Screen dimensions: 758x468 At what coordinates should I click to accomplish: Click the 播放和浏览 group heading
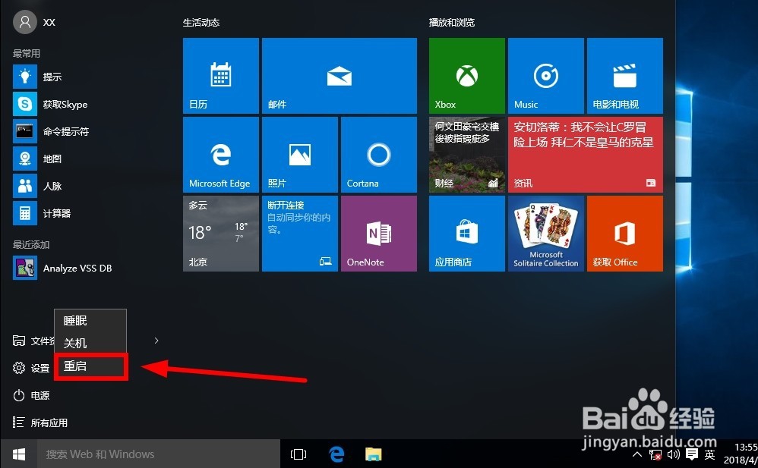click(451, 23)
